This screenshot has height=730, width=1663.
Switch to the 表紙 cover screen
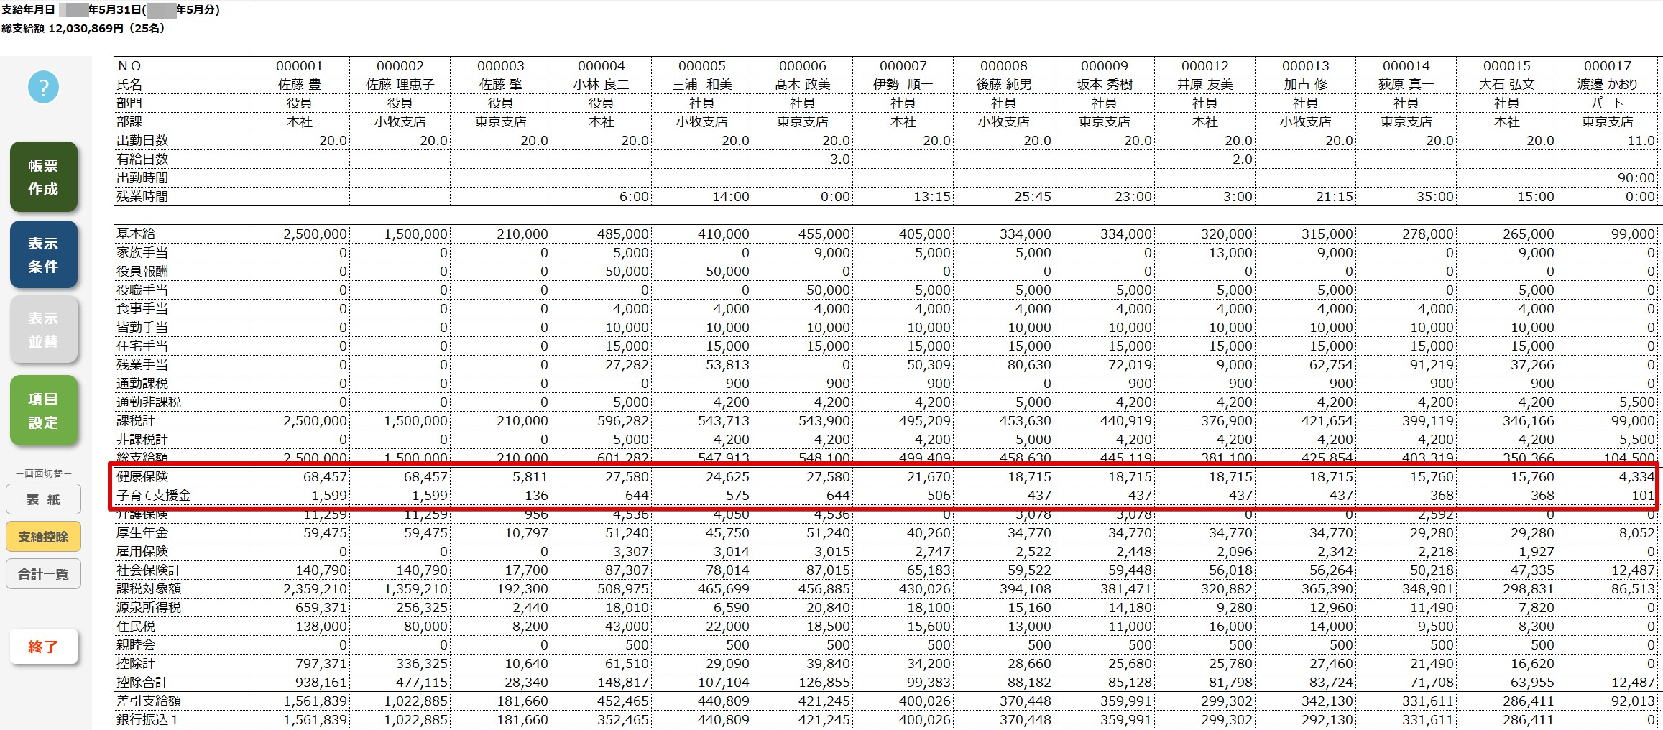pyautogui.click(x=43, y=499)
